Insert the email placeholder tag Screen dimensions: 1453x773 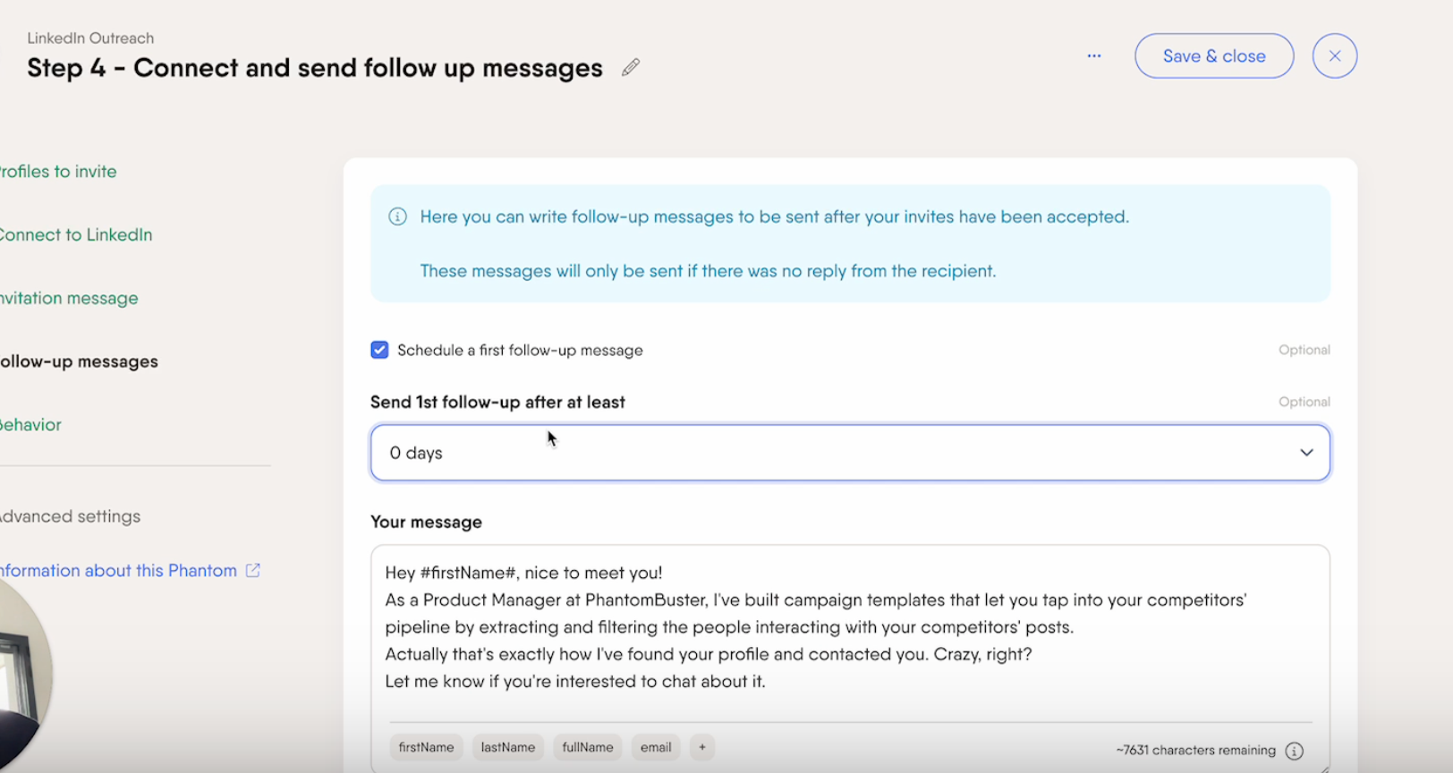pyautogui.click(x=656, y=747)
